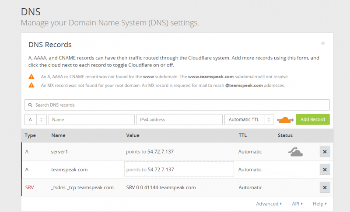Screen dimensions: 350x212
Task: Click the Automatic TTL of SRV record
Action: click(x=250, y=188)
